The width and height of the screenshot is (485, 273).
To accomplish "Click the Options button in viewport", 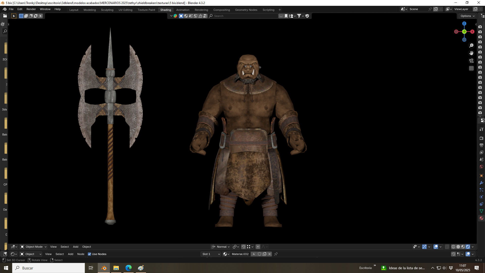I will tap(467, 16).
